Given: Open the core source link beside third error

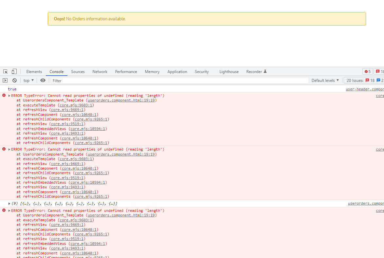Looking at the screenshot, I should (380, 211).
